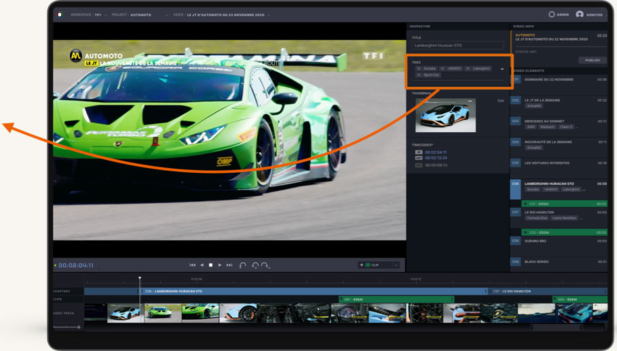
Task: Click the Admin settings icon
Action: (x=551, y=14)
